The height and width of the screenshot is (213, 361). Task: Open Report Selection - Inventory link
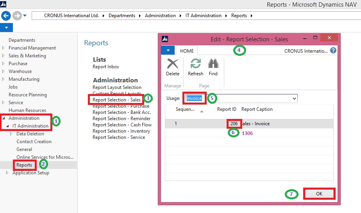pyautogui.click(x=122, y=131)
